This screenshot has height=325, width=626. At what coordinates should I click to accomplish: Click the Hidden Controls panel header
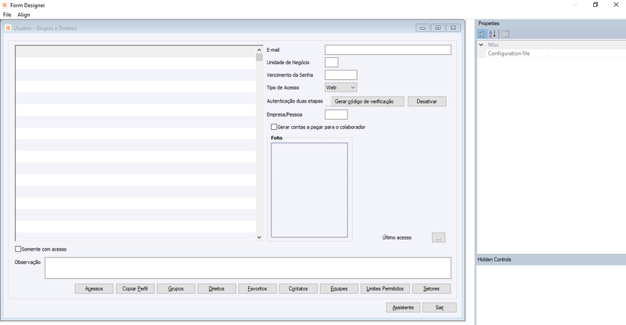pyautogui.click(x=551, y=259)
